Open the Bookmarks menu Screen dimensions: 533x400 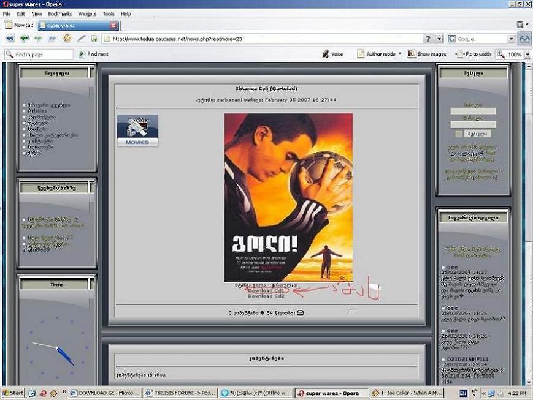pyautogui.click(x=60, y=14)
